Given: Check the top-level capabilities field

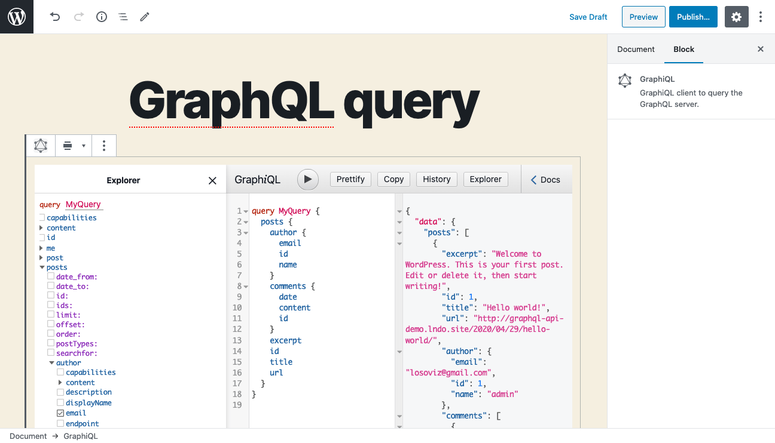Looking at the screenshot, I should click(42, 218).
